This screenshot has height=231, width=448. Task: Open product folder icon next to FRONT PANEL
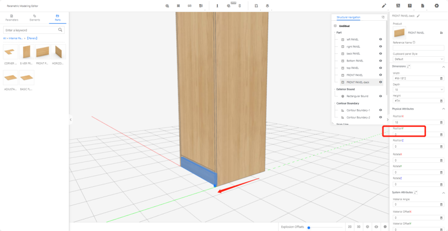[442, 33]
